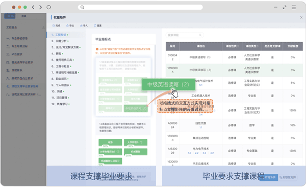The width and height of the screenshot is (306, 187).
Task: Select requirement 10、沟通
Action: point(58,91)
